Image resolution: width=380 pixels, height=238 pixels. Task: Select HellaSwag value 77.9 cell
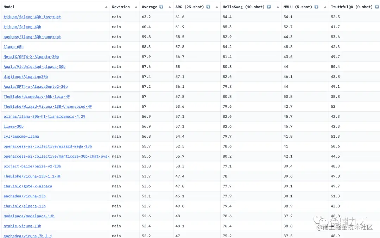pos(227,196)
